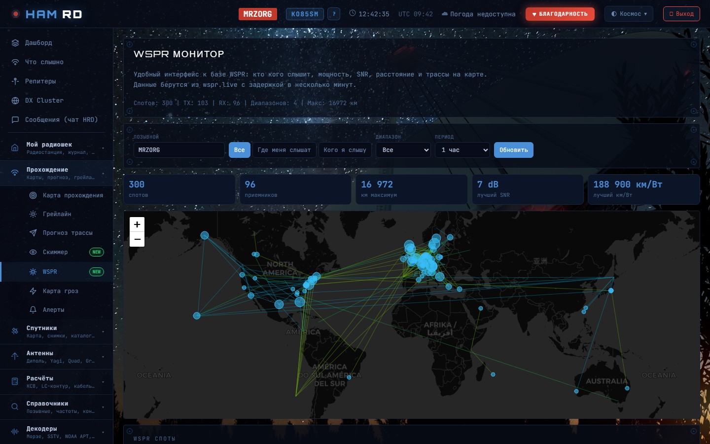Click the WSPR sun icon in sidebar
Viewport: 710px width, 444px height.
click(x=33, y=272)
